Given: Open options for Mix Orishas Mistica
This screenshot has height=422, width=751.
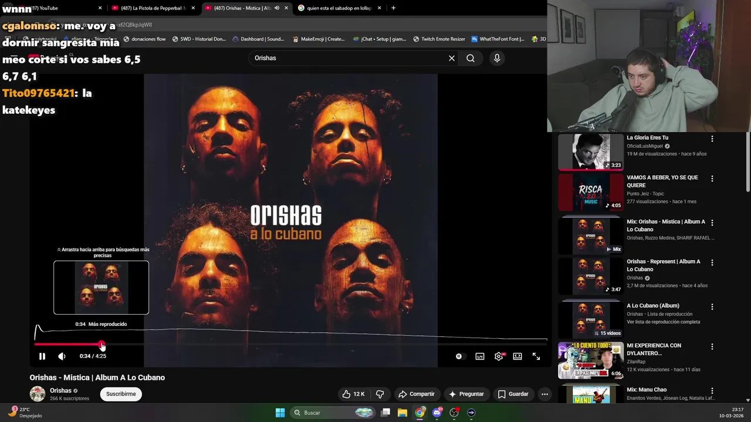Looking at the screenshot, I should tap(712, 223).
